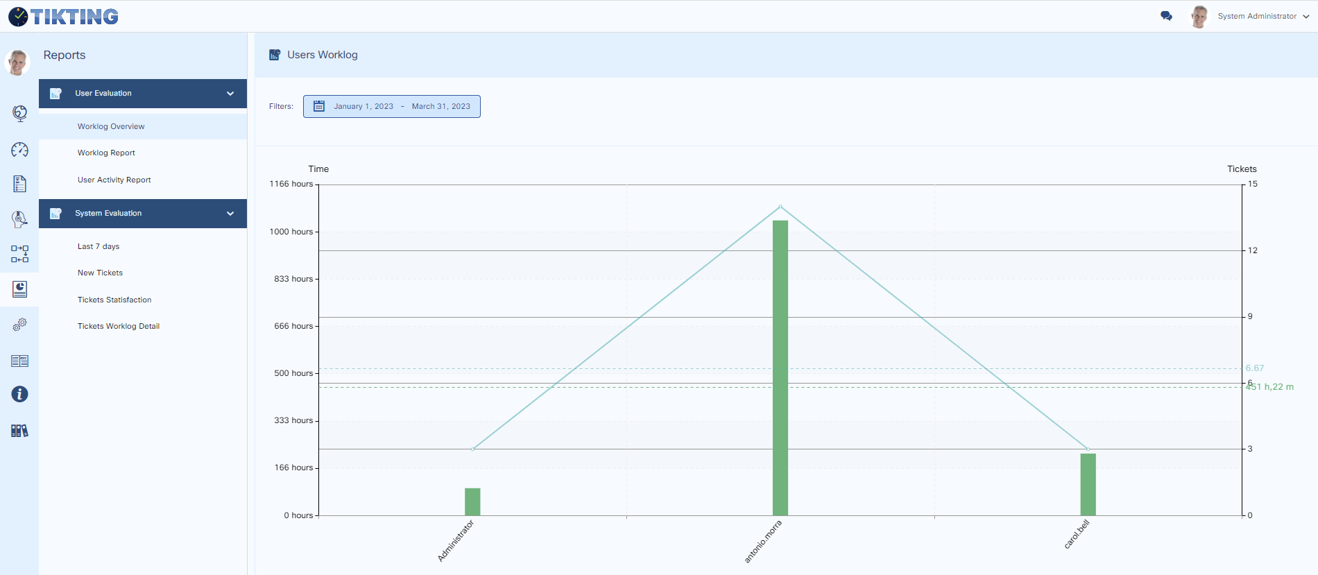This screenshot has width=1318, height=575.
Task: Select the reports pie chart icon
Action: 19,289
